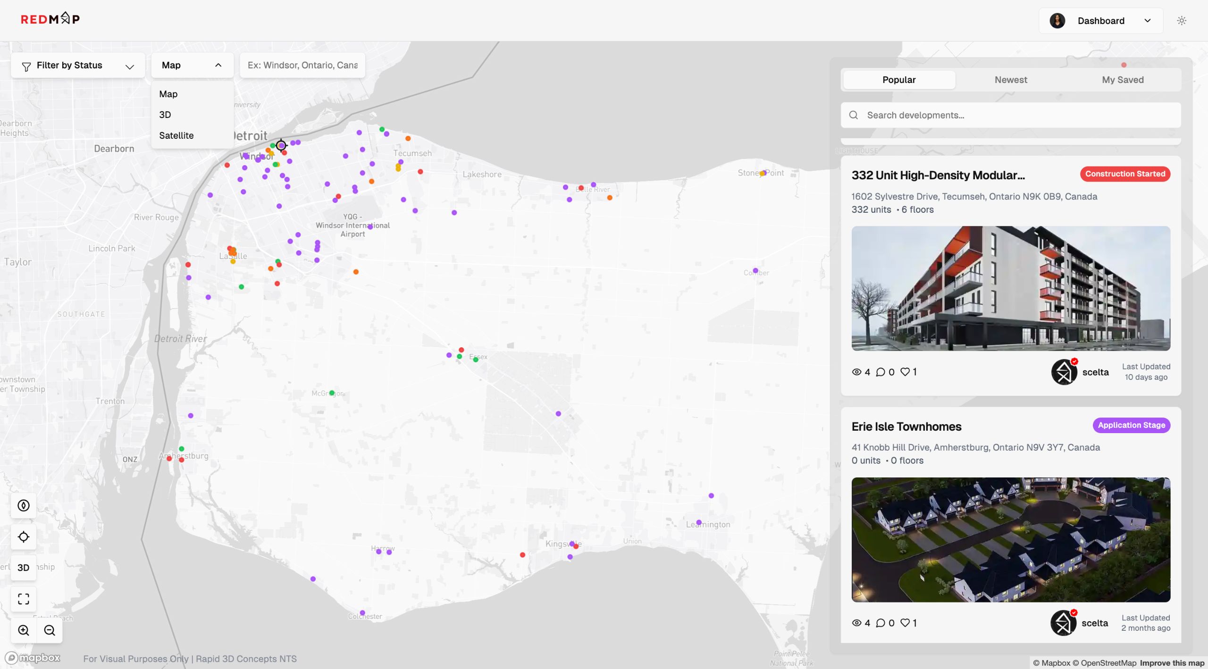Select Satellite from the view menu
Screen dimensions: 1208x669
pyautogui.click(x=176, y=135)
